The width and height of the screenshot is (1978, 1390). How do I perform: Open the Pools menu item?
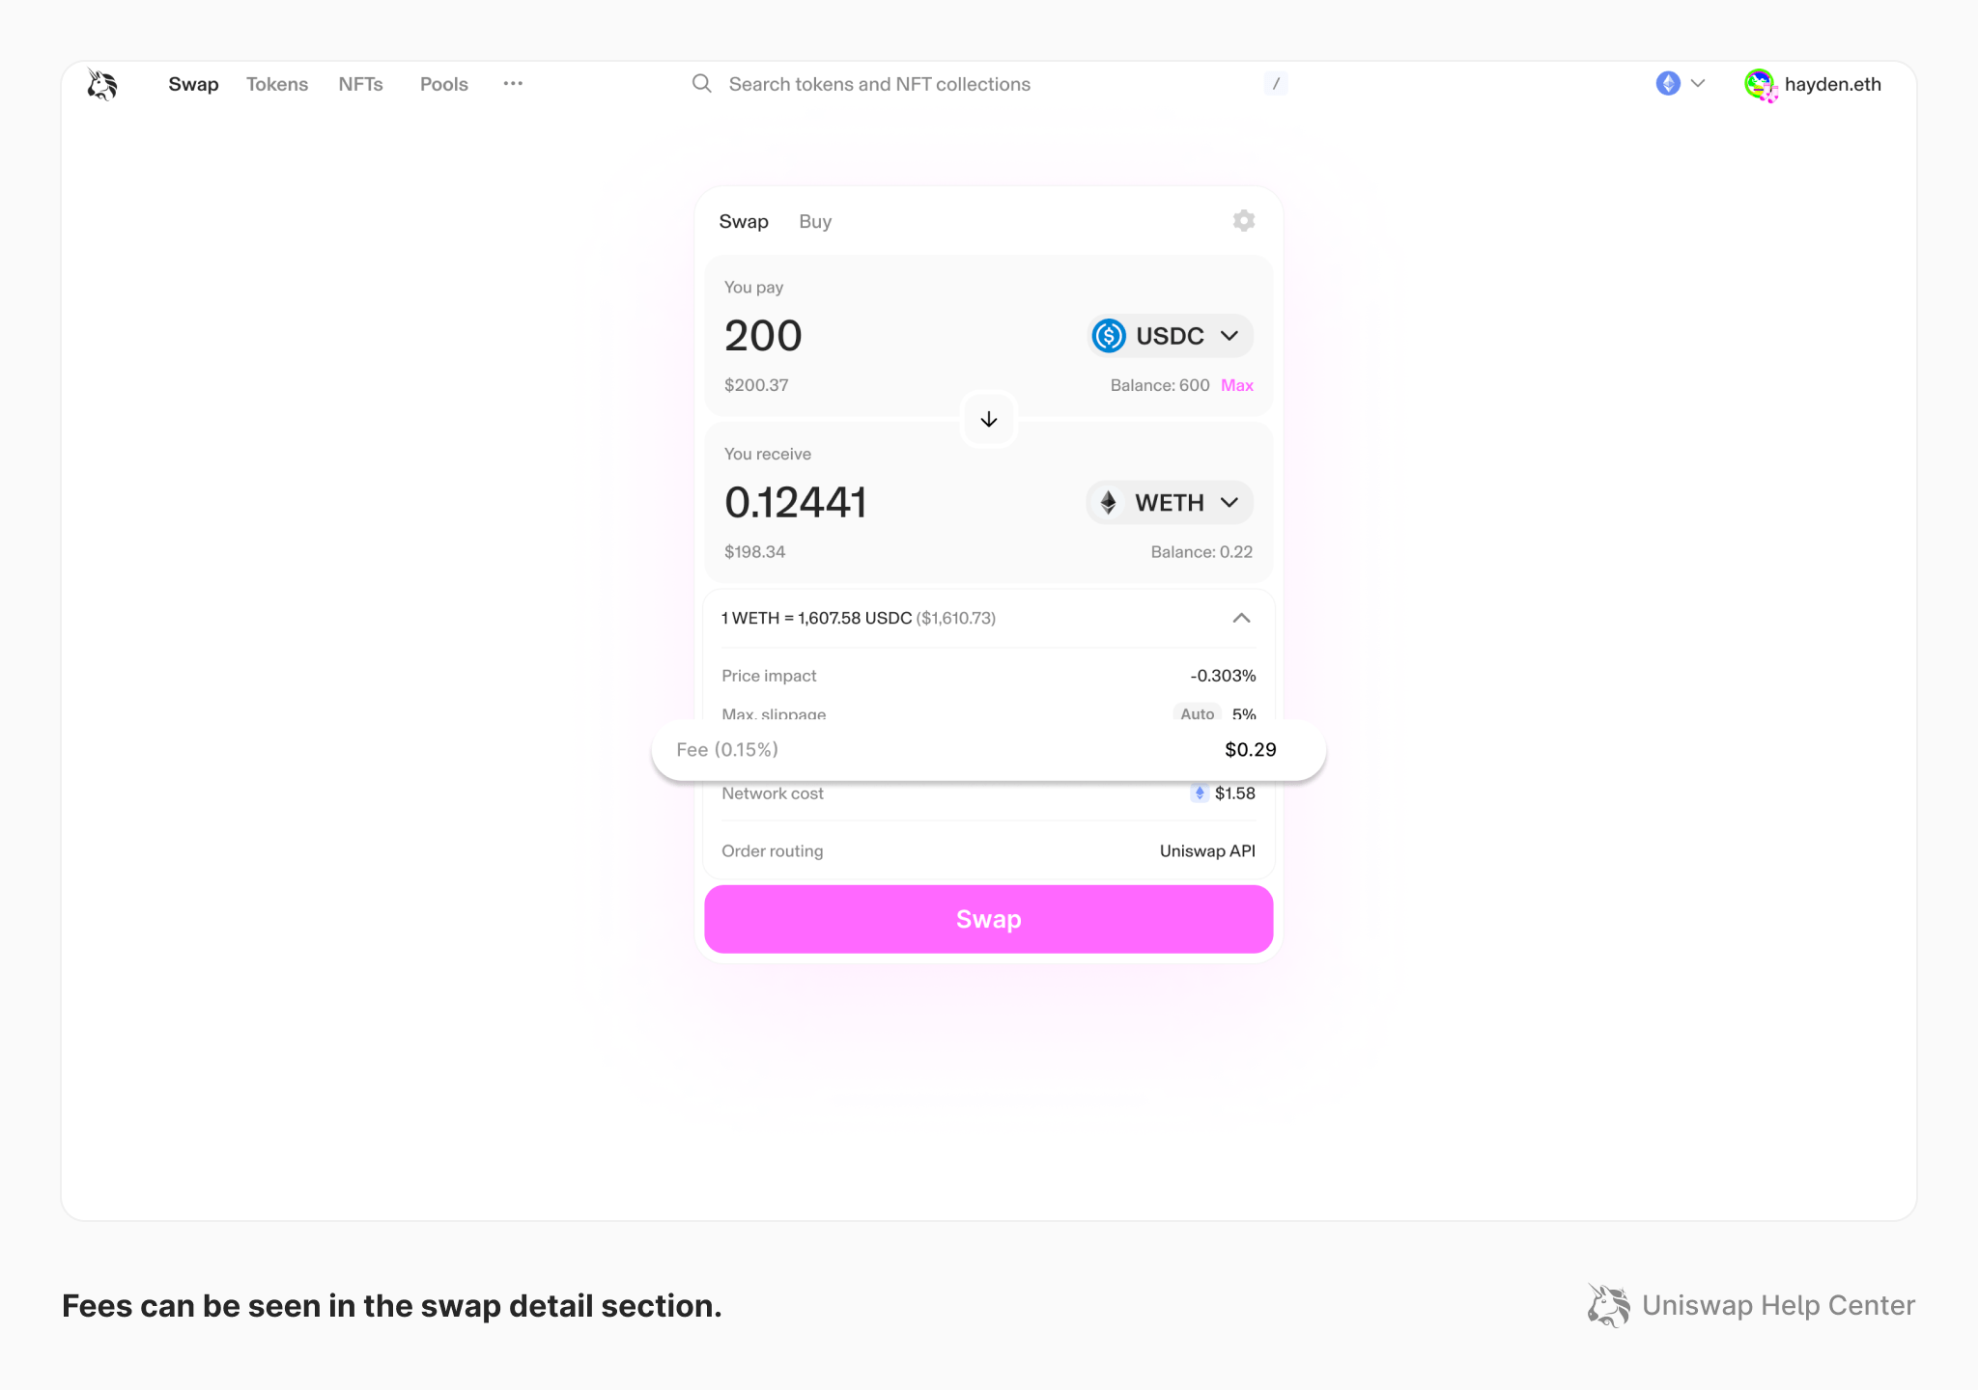(442, 84)
